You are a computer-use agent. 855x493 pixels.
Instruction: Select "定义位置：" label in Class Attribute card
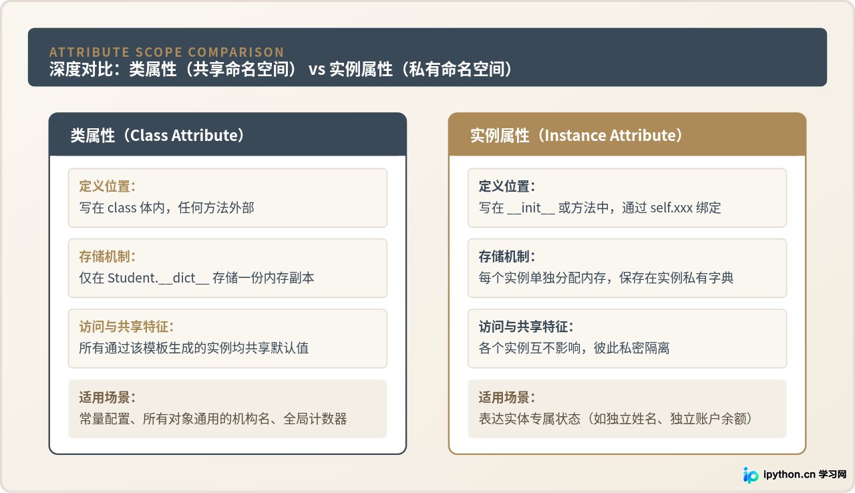[108, 186]
